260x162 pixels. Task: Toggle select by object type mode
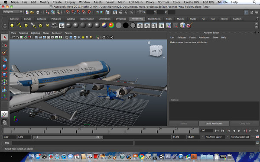click(53, 12)
